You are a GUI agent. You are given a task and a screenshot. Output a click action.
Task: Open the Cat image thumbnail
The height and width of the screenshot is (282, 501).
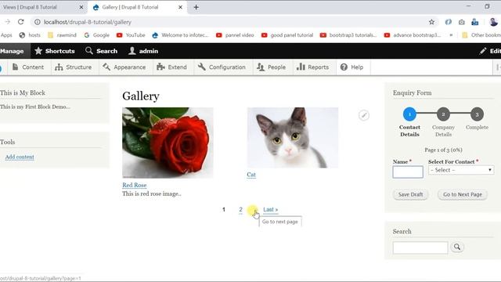[293, 138]
